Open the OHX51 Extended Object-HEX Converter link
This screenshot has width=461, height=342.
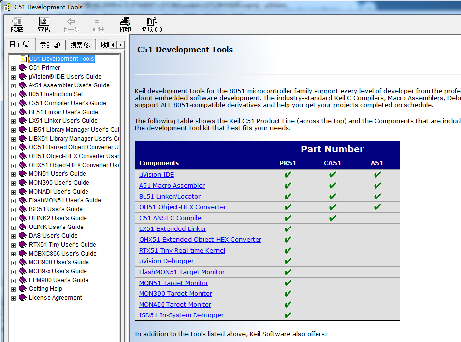(x=200, y=240)
